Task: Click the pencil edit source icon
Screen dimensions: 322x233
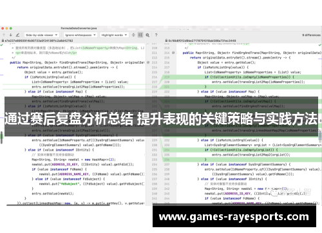Action: point(17,35)
